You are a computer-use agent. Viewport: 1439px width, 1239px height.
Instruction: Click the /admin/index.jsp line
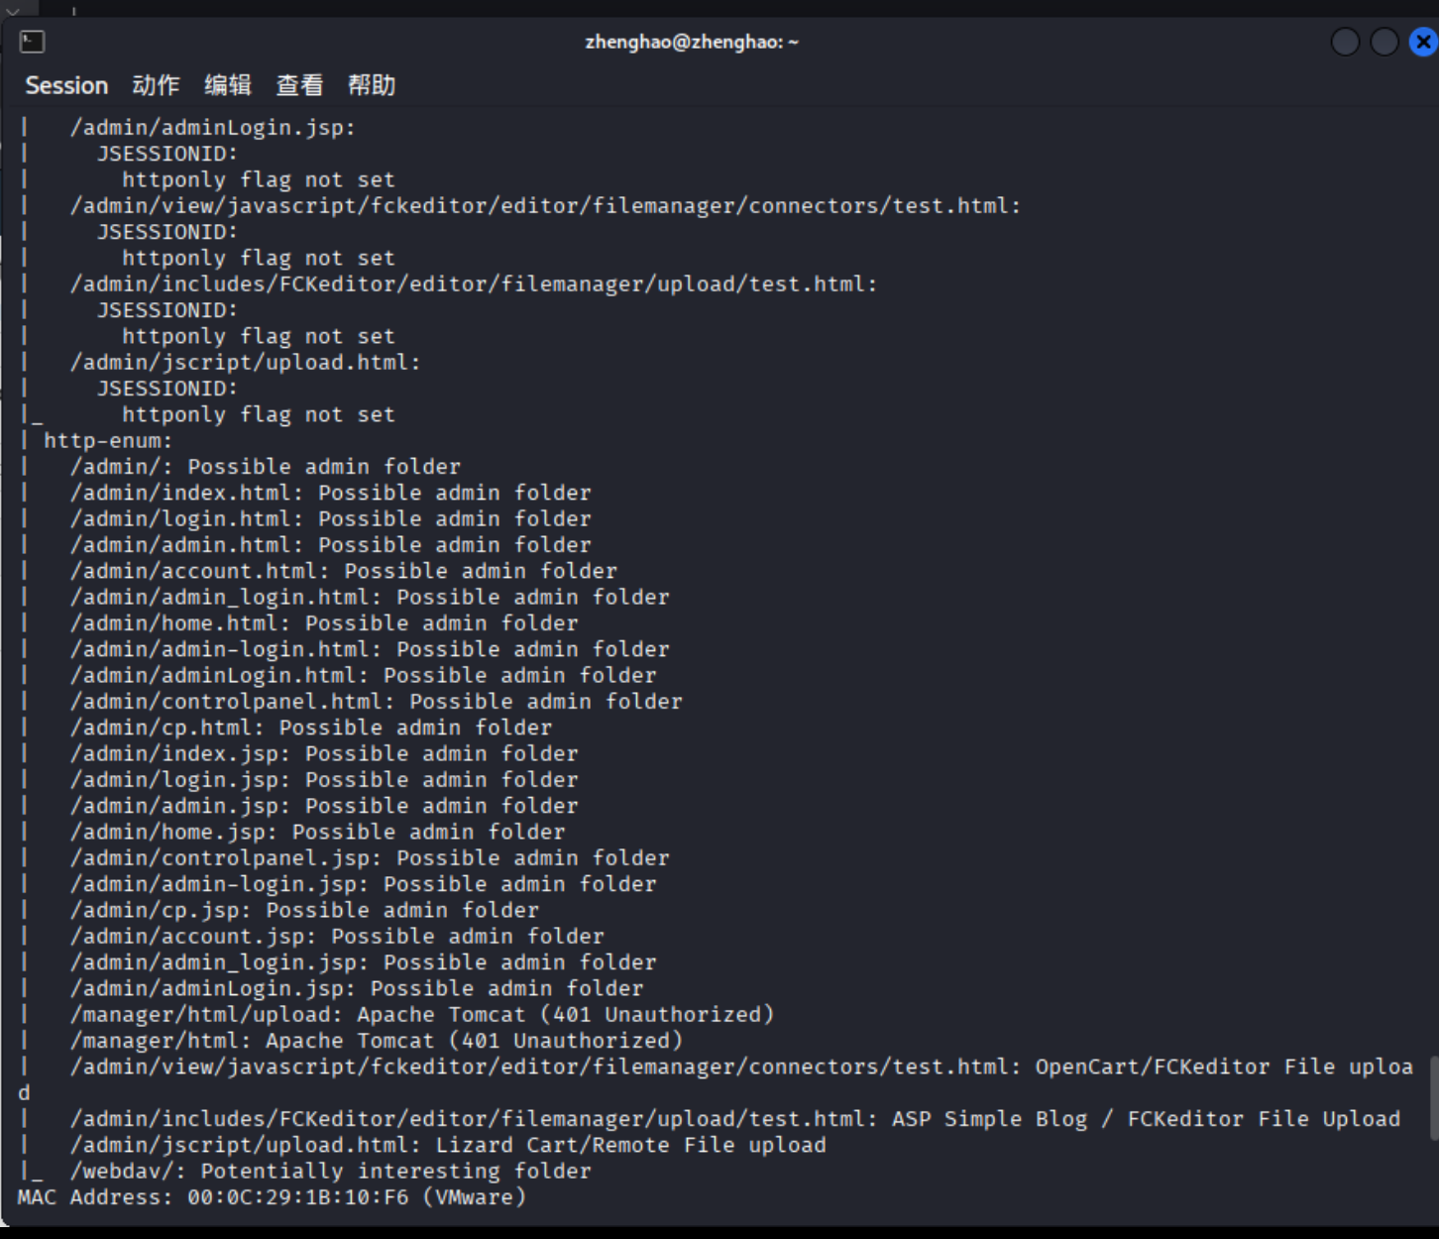[324, 753]
